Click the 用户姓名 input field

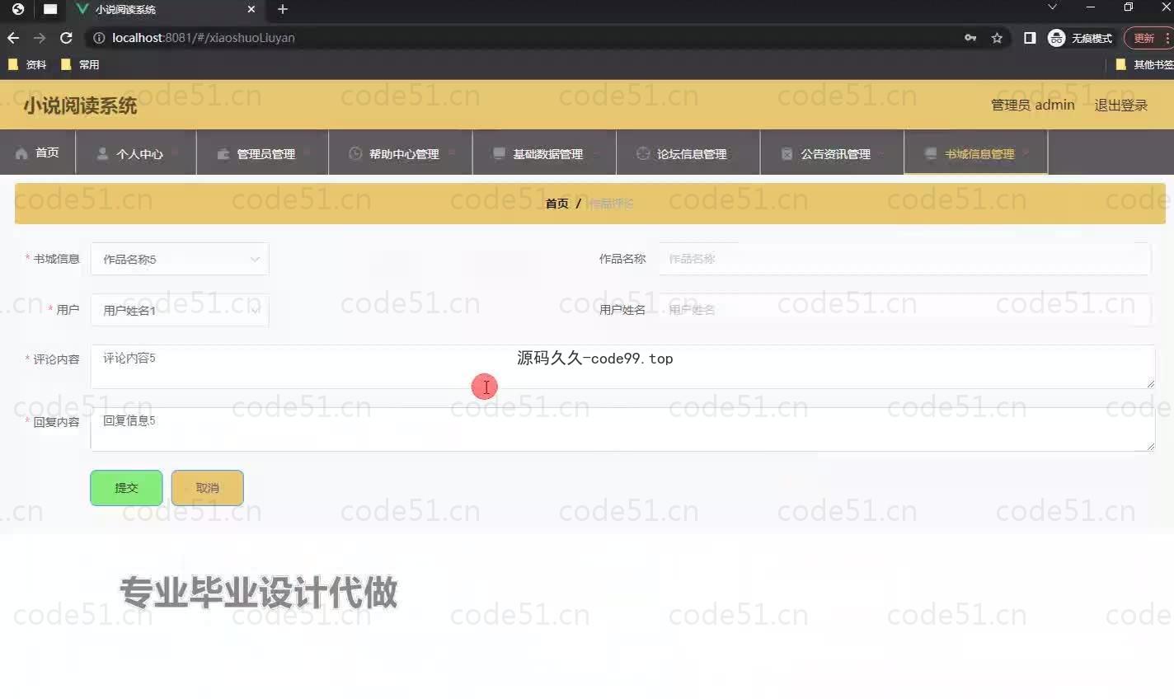click(904, 310)
